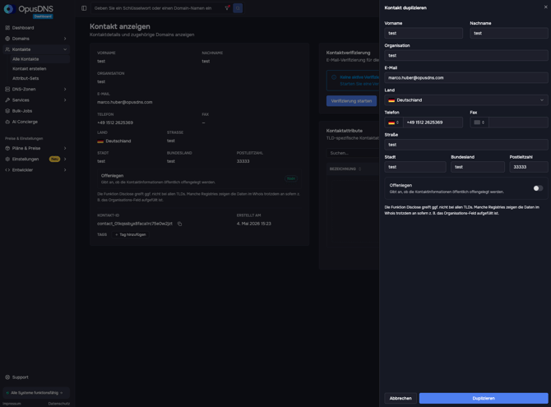Open the Impressum link

[12, 404]
